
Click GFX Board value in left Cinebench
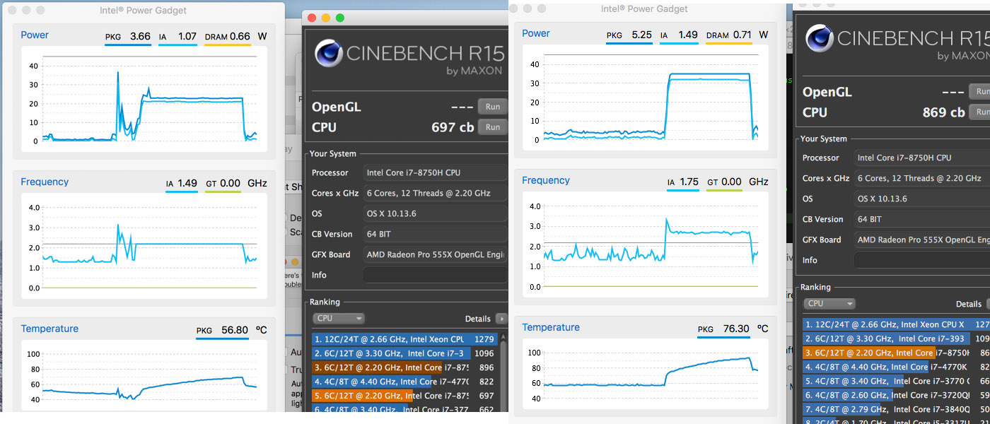tap(436, 254)
